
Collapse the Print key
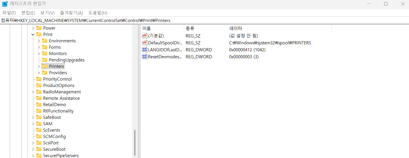(33, 34)
